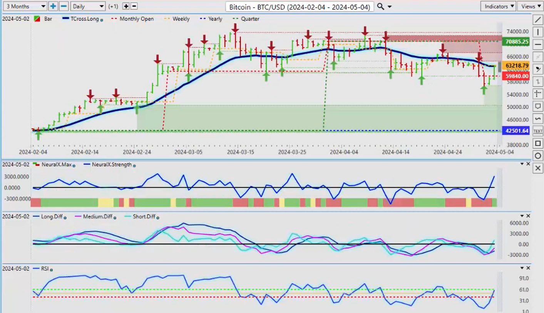Click the RSI settings dot
Viewport: 544px width, 313px height.
[x=51, y=269]
